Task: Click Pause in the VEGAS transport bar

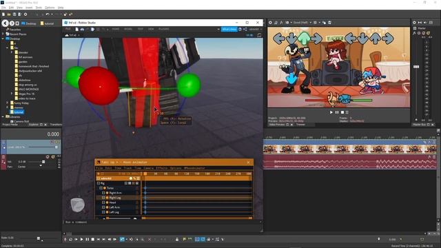Action: 88,239
